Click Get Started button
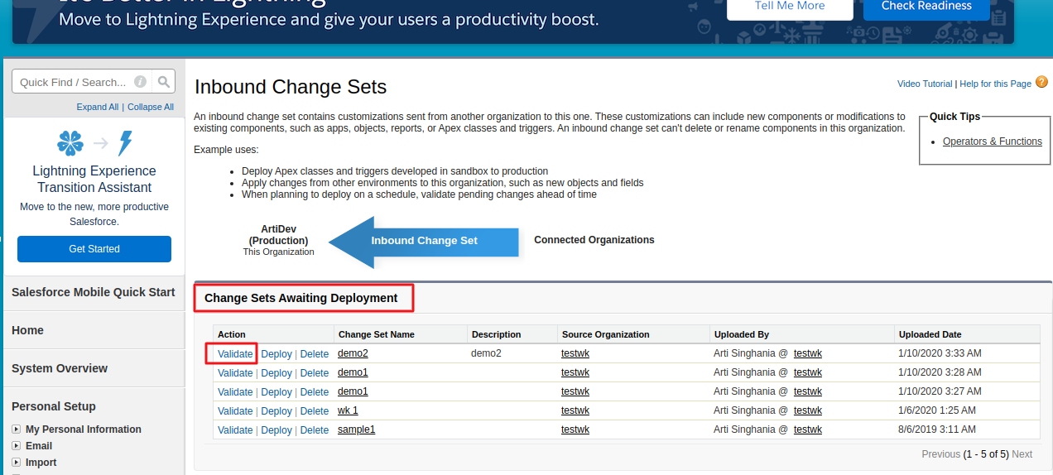 point(94,249)
